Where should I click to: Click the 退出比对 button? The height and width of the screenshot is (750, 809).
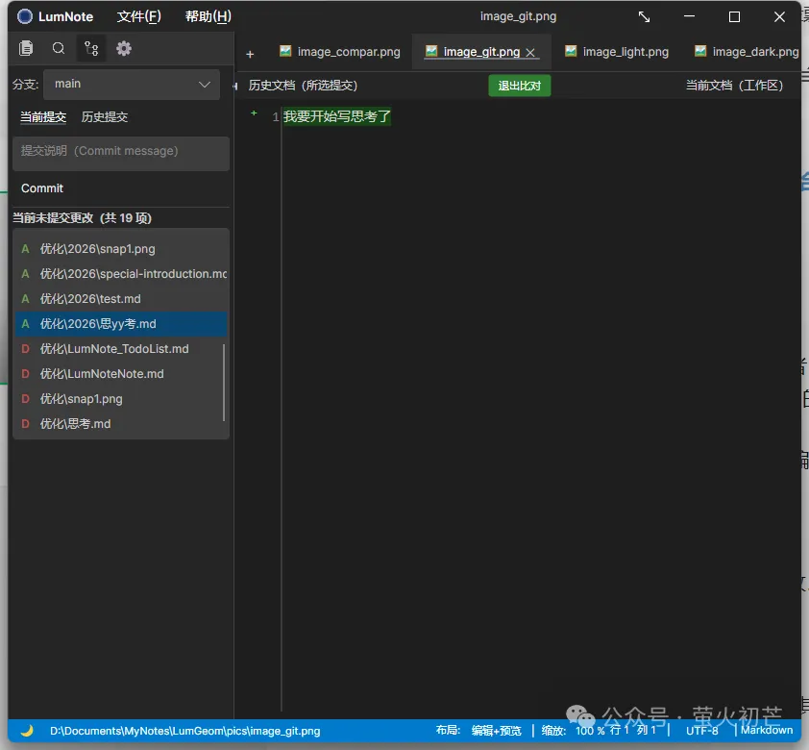click(x=519, y=86)
